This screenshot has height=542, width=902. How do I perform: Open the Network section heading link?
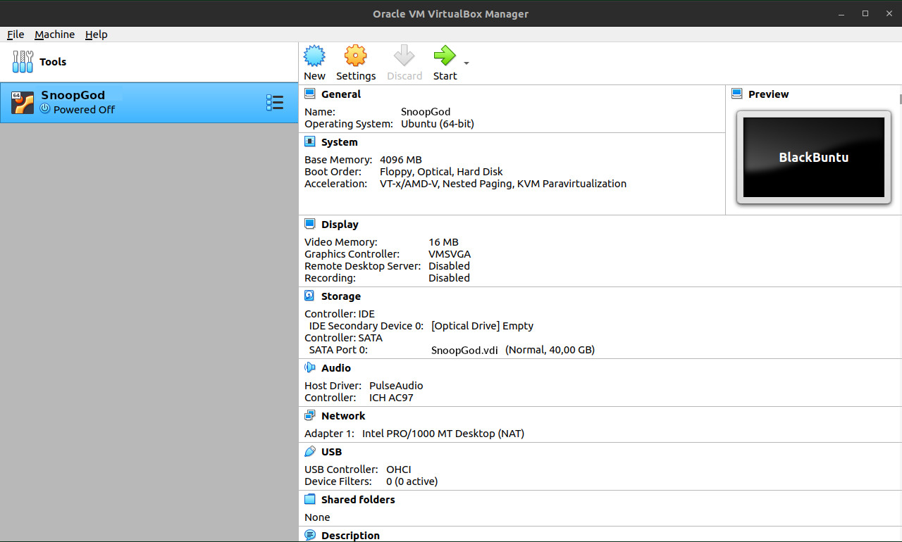click(343, 416)
